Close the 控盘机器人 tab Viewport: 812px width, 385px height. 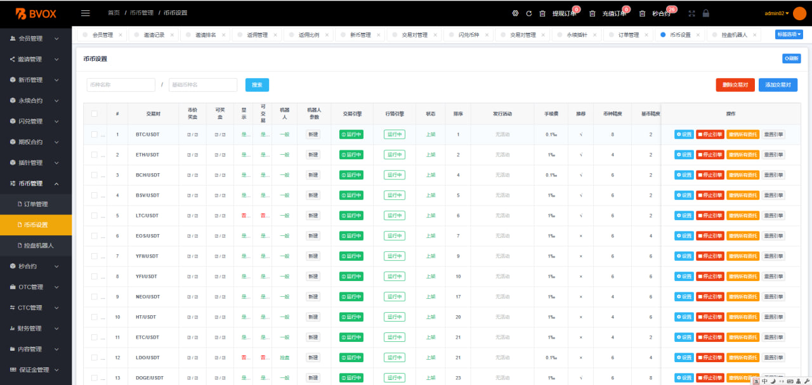tap(755, 35)
